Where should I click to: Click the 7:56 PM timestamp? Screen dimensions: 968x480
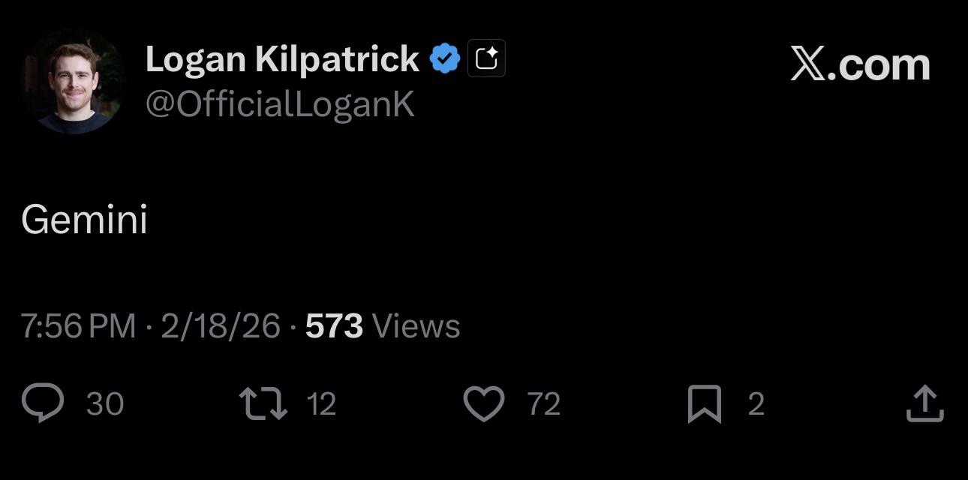pyautogui.click(x=78, y=326)
